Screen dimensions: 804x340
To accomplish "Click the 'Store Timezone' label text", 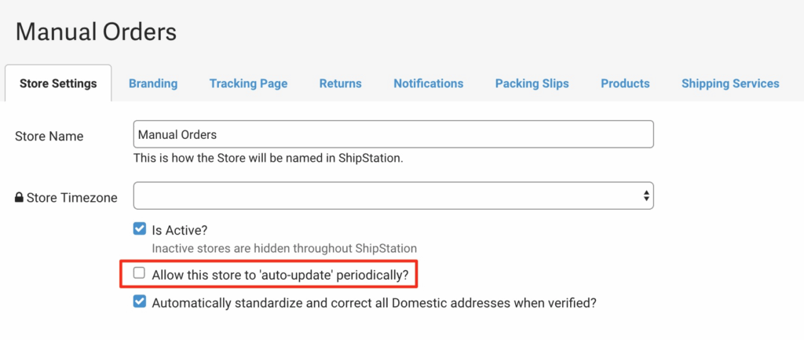I will [71, 198].
